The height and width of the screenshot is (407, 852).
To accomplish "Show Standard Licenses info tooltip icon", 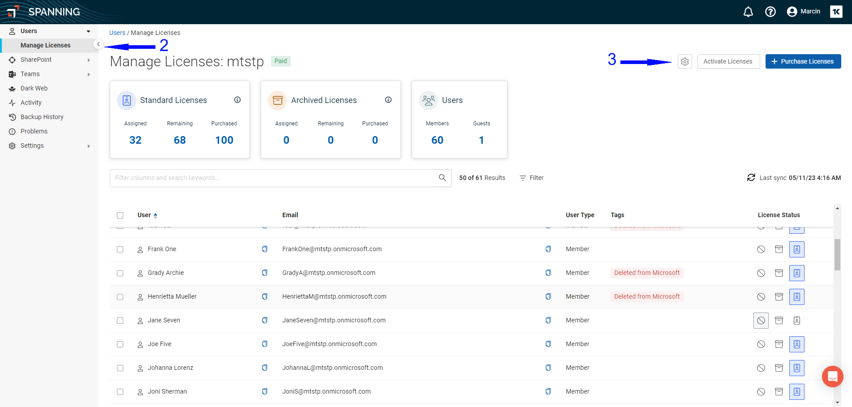I will pyautogui.click(x=237, y=100).
